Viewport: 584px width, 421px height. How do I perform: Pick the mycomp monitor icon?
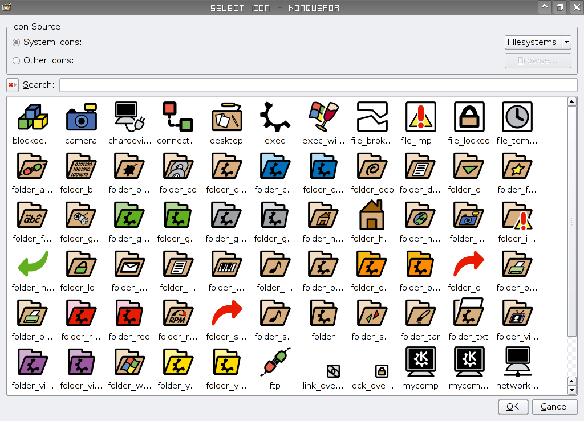420,362
